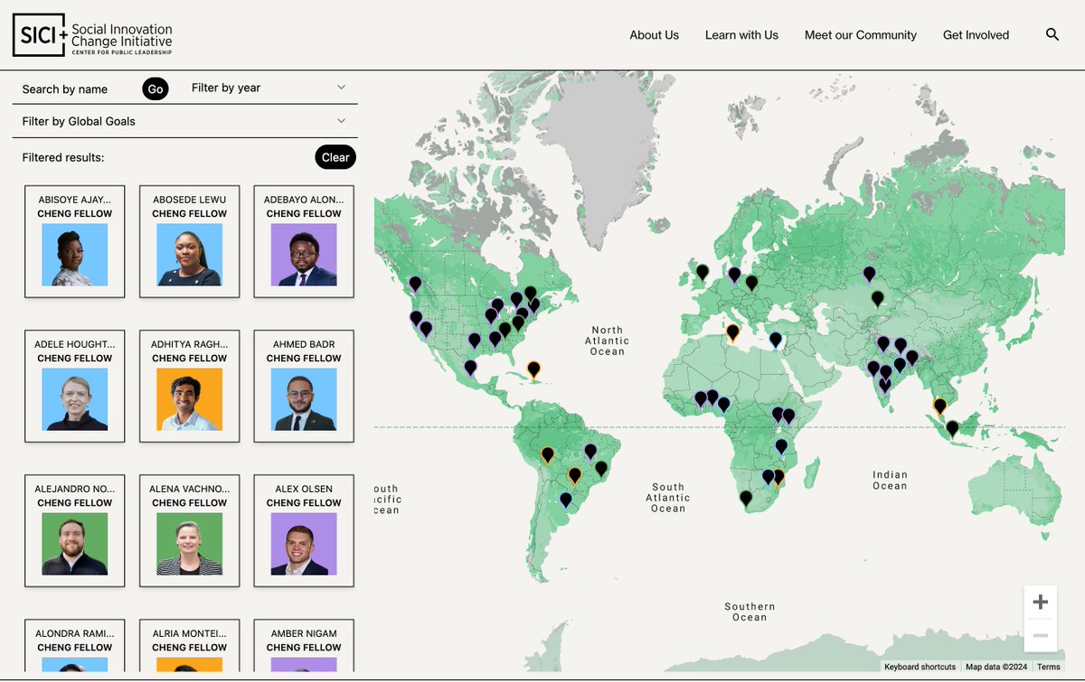The height and width of the screenshot is (682, 1085).
Task: Expand the Filter by year dropdown
Action: point(269,88)
